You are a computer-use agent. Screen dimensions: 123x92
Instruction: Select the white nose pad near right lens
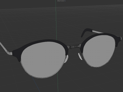click(80, 56)
